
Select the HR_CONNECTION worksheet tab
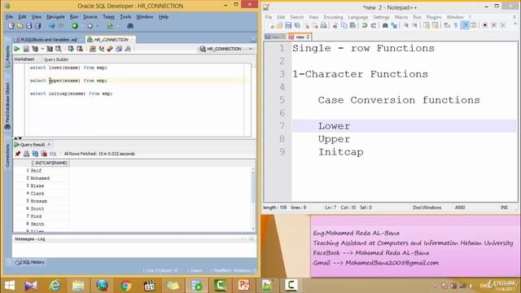pos(111,40)
